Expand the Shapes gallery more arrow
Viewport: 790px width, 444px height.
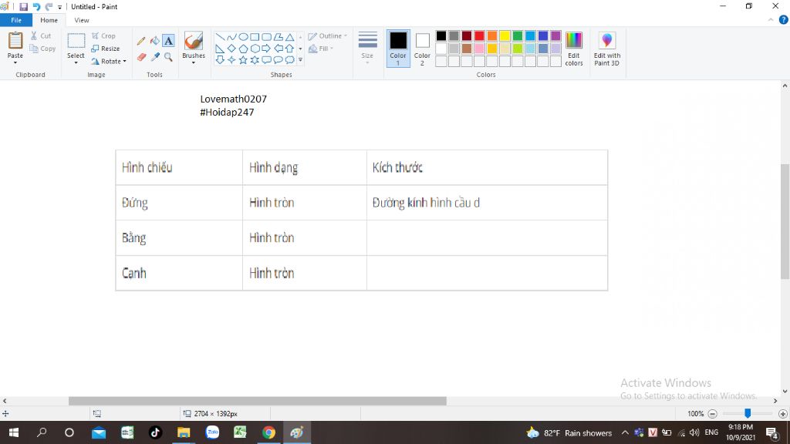pyautogui.click(x=300, y=60)
